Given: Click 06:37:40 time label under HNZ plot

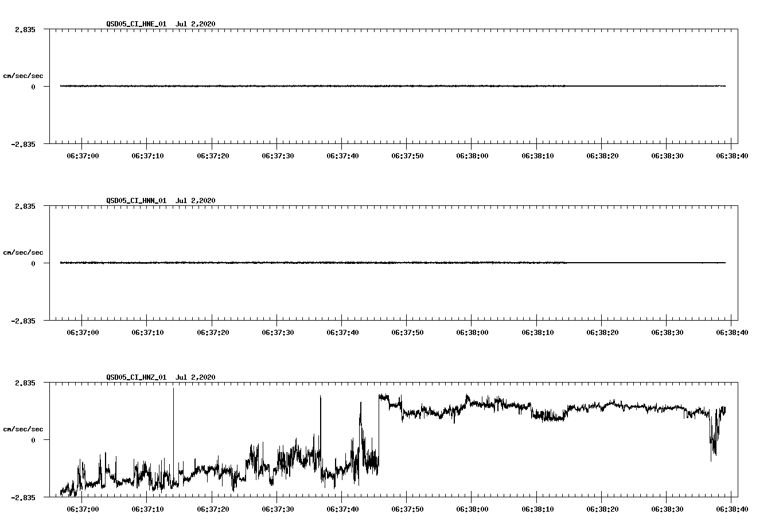Looking at the screenshot, I should [342, 509].
